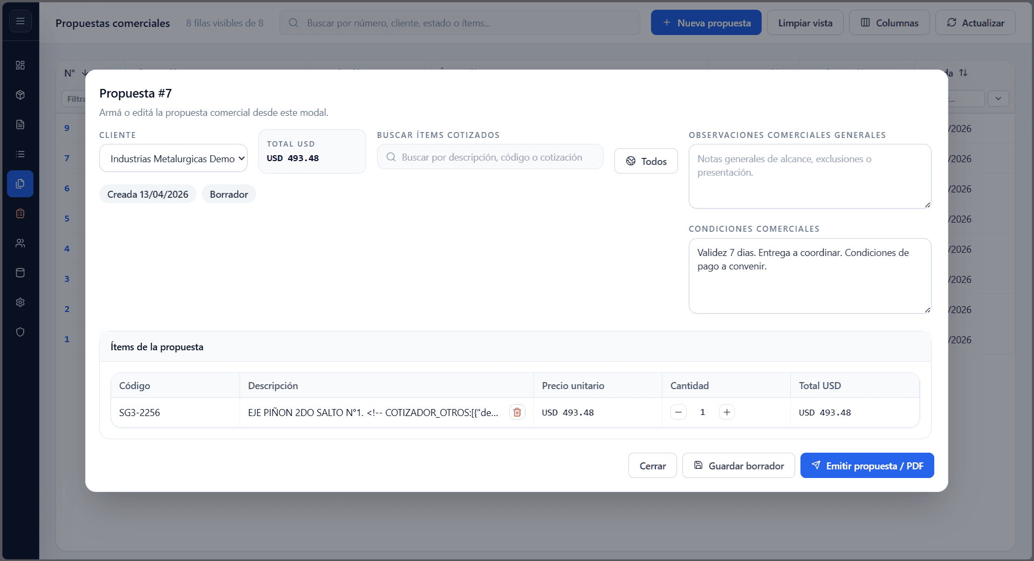Screen dimensions: 1034x561
Task: Toggle sort arrows on last background column
Action: click(963, 73)
